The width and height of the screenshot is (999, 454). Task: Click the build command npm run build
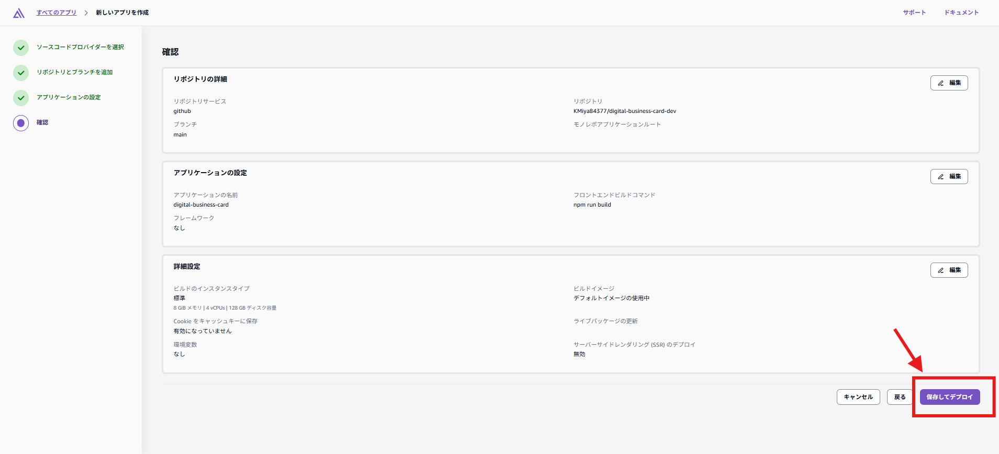[x=592, y=205]
